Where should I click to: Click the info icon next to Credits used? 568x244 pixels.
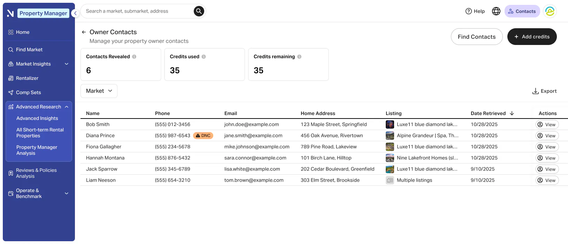coord(204,56)
